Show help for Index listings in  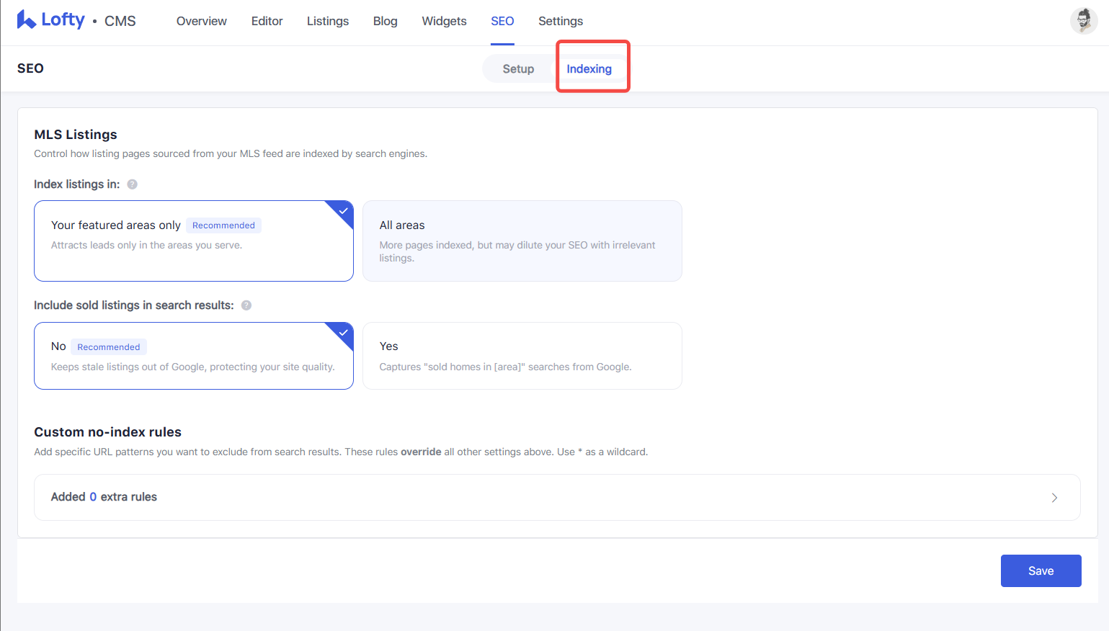coord(132,184)
